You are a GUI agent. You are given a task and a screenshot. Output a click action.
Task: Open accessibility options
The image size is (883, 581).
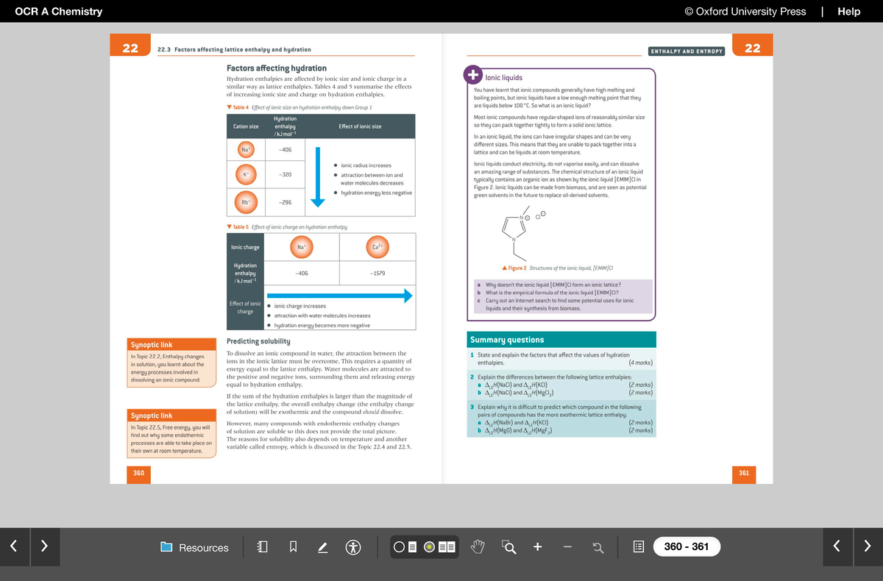pyautogui.click(x=354, y=547)
